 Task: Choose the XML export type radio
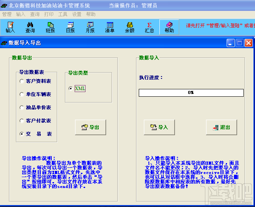pos(70,89)
